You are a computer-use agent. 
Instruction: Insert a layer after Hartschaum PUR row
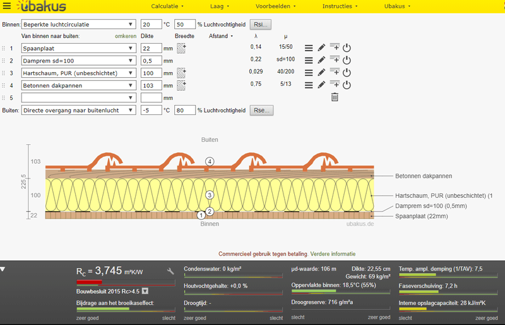335,73
